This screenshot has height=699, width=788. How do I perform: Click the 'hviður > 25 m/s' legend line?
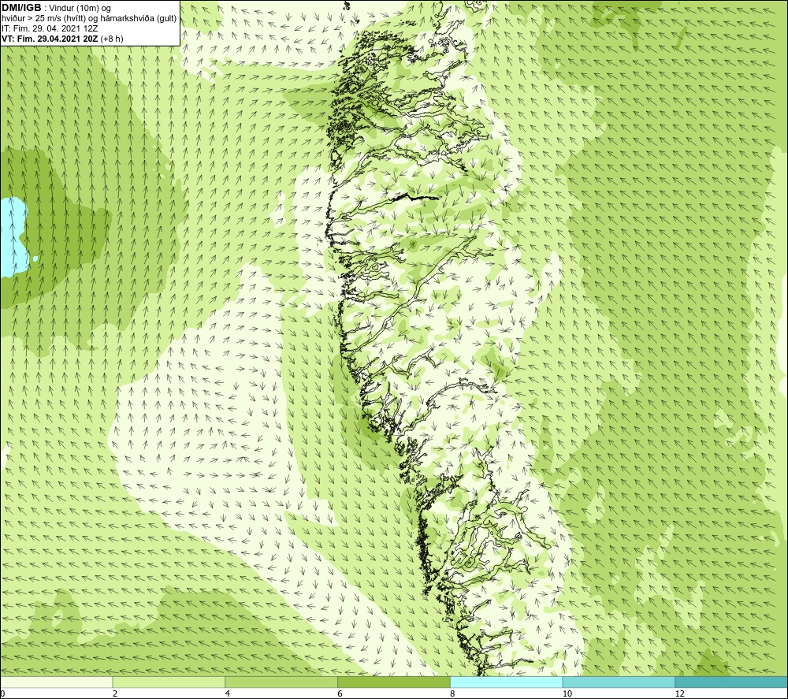point(89,19)
